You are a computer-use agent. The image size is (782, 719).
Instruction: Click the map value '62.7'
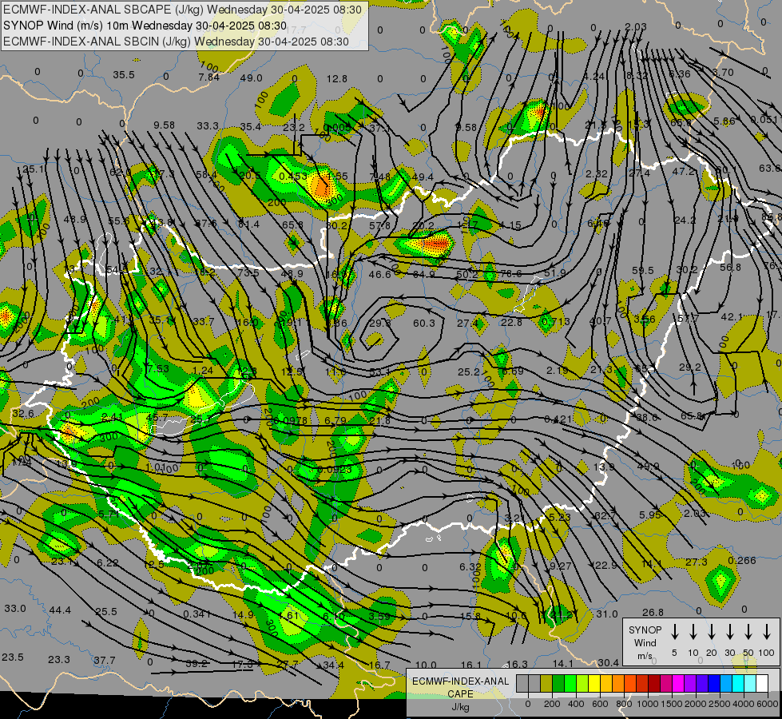click(x=605, y=515)
